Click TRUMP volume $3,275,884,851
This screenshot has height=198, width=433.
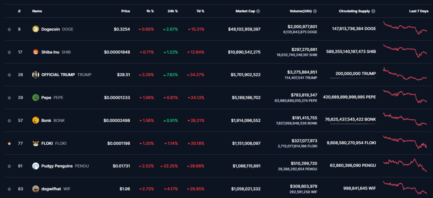pyautogui.click(x=302, y=72)
